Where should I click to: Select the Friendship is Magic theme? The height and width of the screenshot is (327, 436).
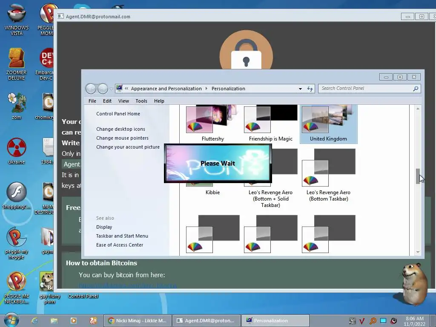(x=270, y=124)
